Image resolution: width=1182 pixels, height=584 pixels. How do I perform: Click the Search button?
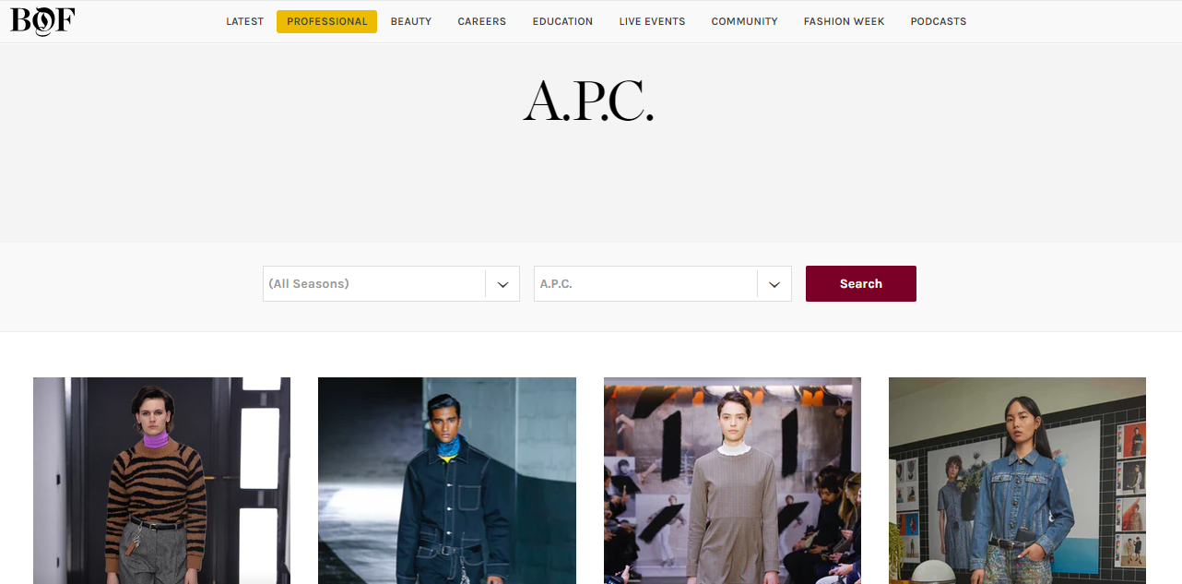pos(861,283)
